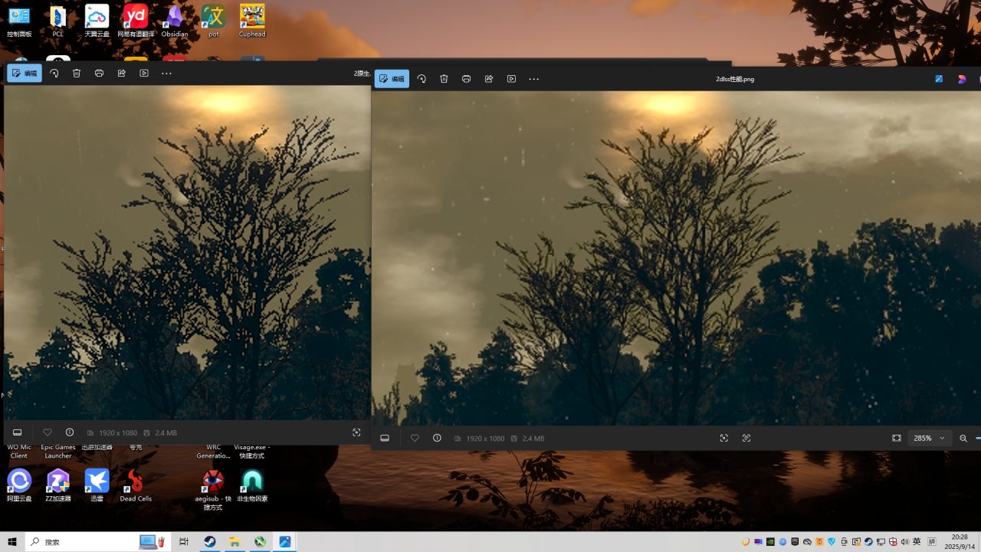Image resolution: width=981 pixels, height=552 pixels.
Task: Open the more options menu in 2dlss性能.png window
Action: tap(534, 79)
